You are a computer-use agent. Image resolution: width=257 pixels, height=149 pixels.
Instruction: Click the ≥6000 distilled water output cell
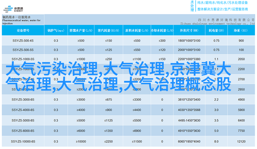[81, 131]
